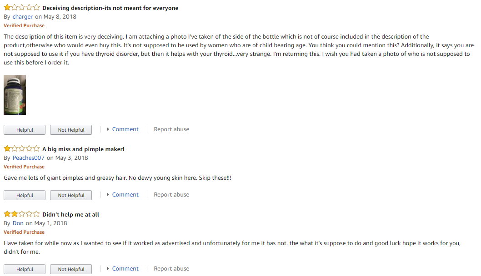Mark Don's review as Helpful
This screenshot has height=276, width=481.
point(25,269)
